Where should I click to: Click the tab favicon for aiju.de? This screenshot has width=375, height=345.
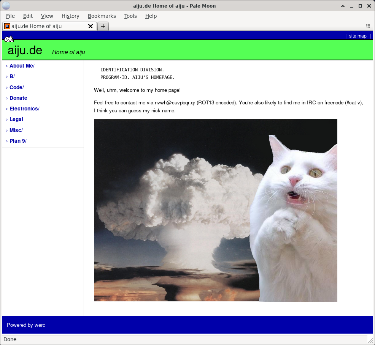[7, 26]
